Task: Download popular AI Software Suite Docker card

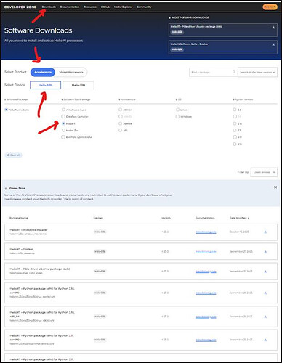Action: [x=273, y=45]
